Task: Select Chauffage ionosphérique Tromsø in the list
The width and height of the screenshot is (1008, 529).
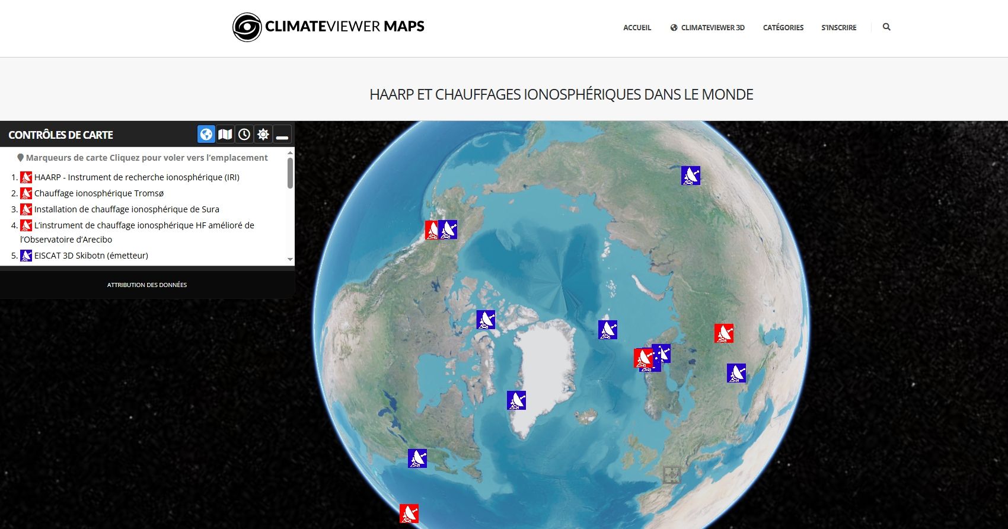Action: (x=98, y=193)
